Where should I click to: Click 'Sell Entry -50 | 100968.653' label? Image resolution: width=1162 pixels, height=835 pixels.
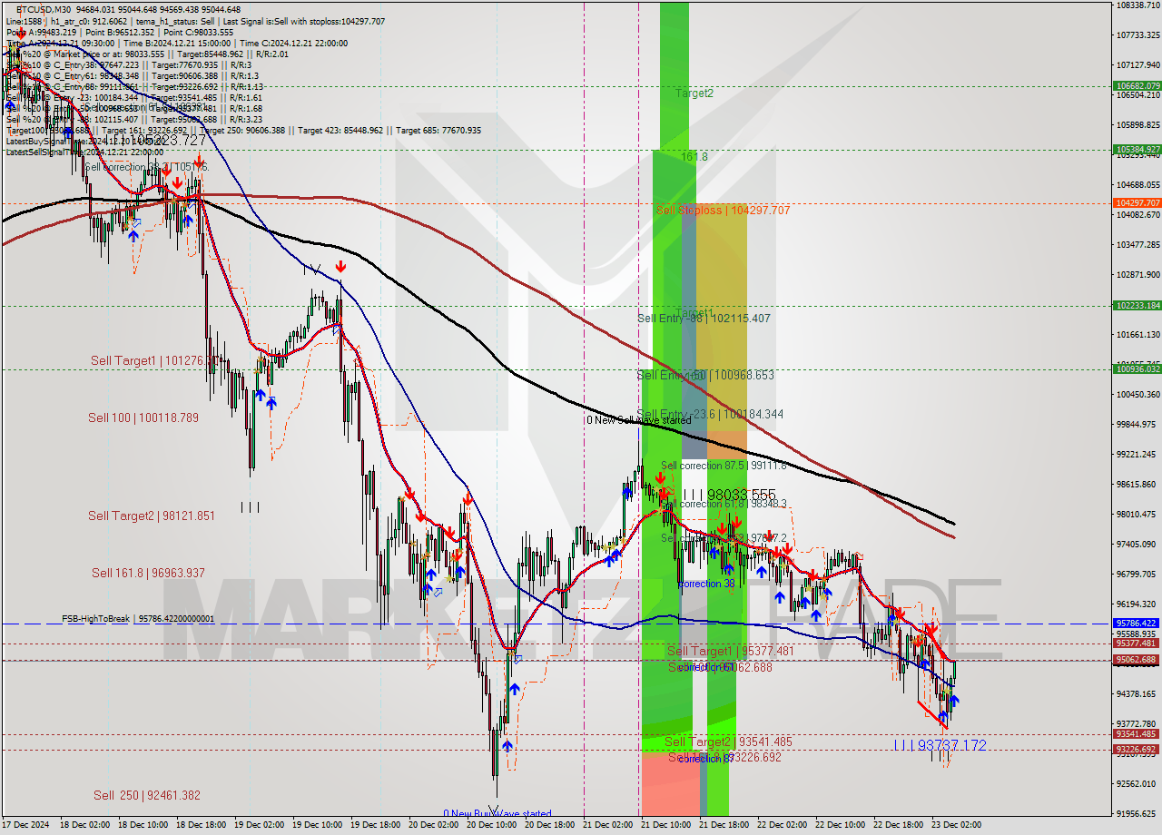[705, 375]
